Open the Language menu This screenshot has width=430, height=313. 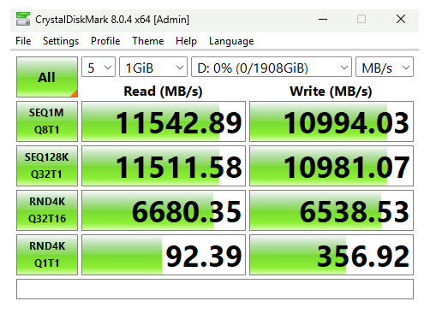click(x=231, y=41)
